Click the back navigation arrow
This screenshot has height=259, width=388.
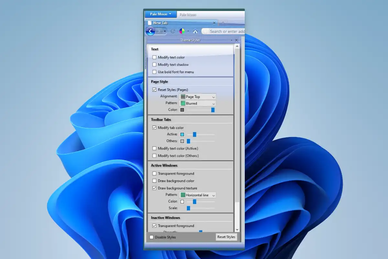tap(150, 31)
